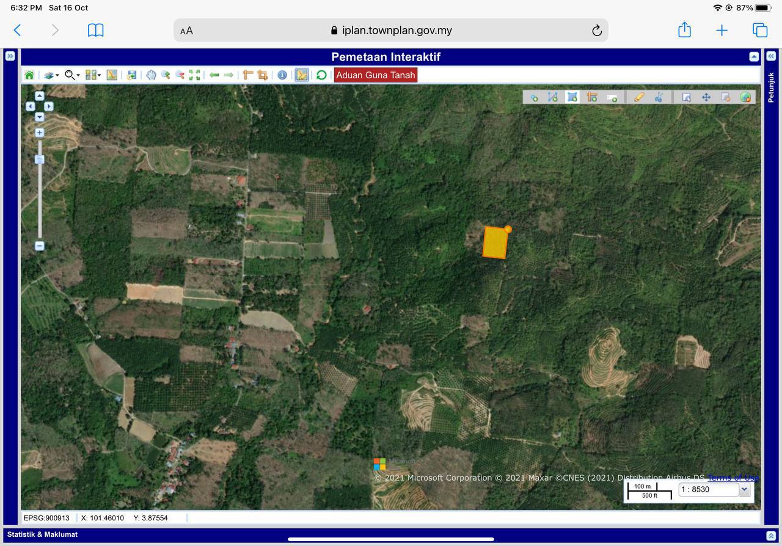Select the Pan hand tool
782x546 pixels.
pos(150,75)
